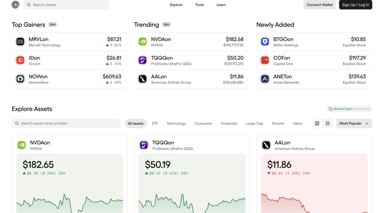Click the JD.com red logo icon

20,60
